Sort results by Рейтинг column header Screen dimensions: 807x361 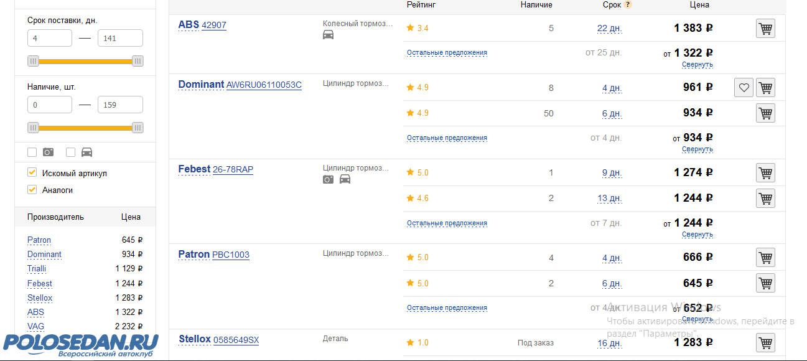pyautogui.click(x=421, y=5)
